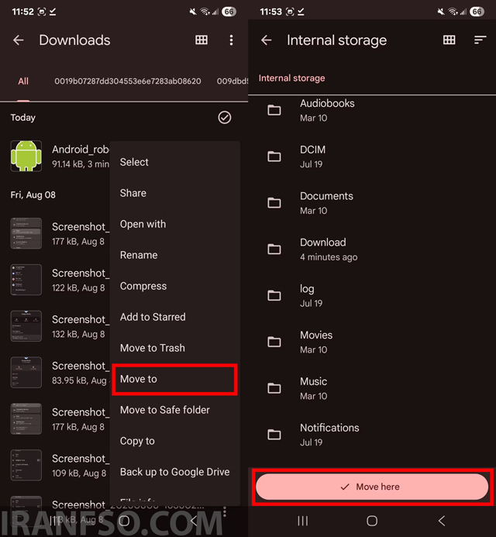The width and height of the screenshot is (496, 537).
Task: Choose Copy to from the context menu
Action: [x=174, y=441]
